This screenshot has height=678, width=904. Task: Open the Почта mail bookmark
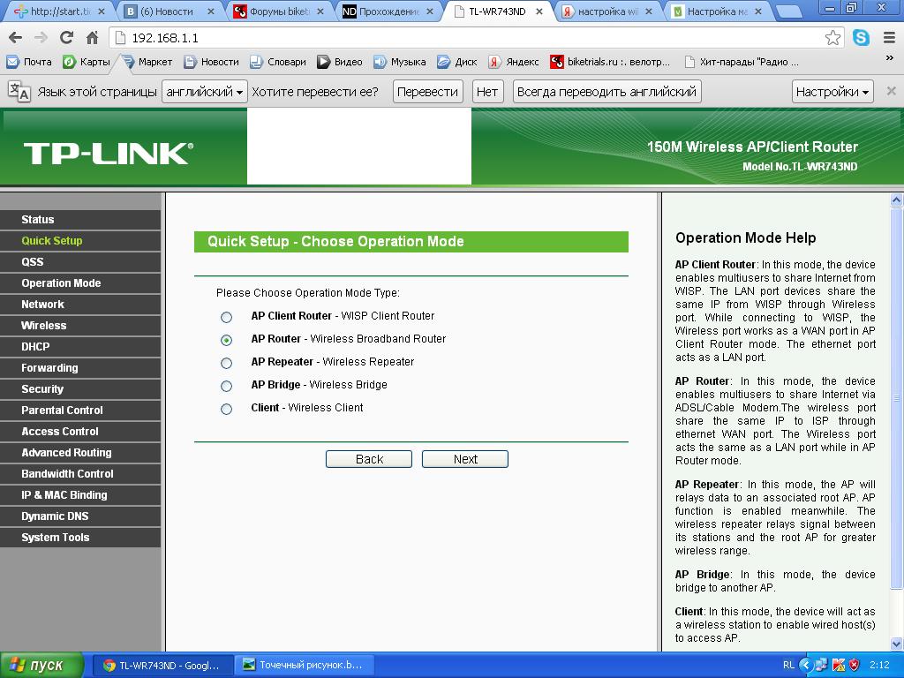point(29,62)
